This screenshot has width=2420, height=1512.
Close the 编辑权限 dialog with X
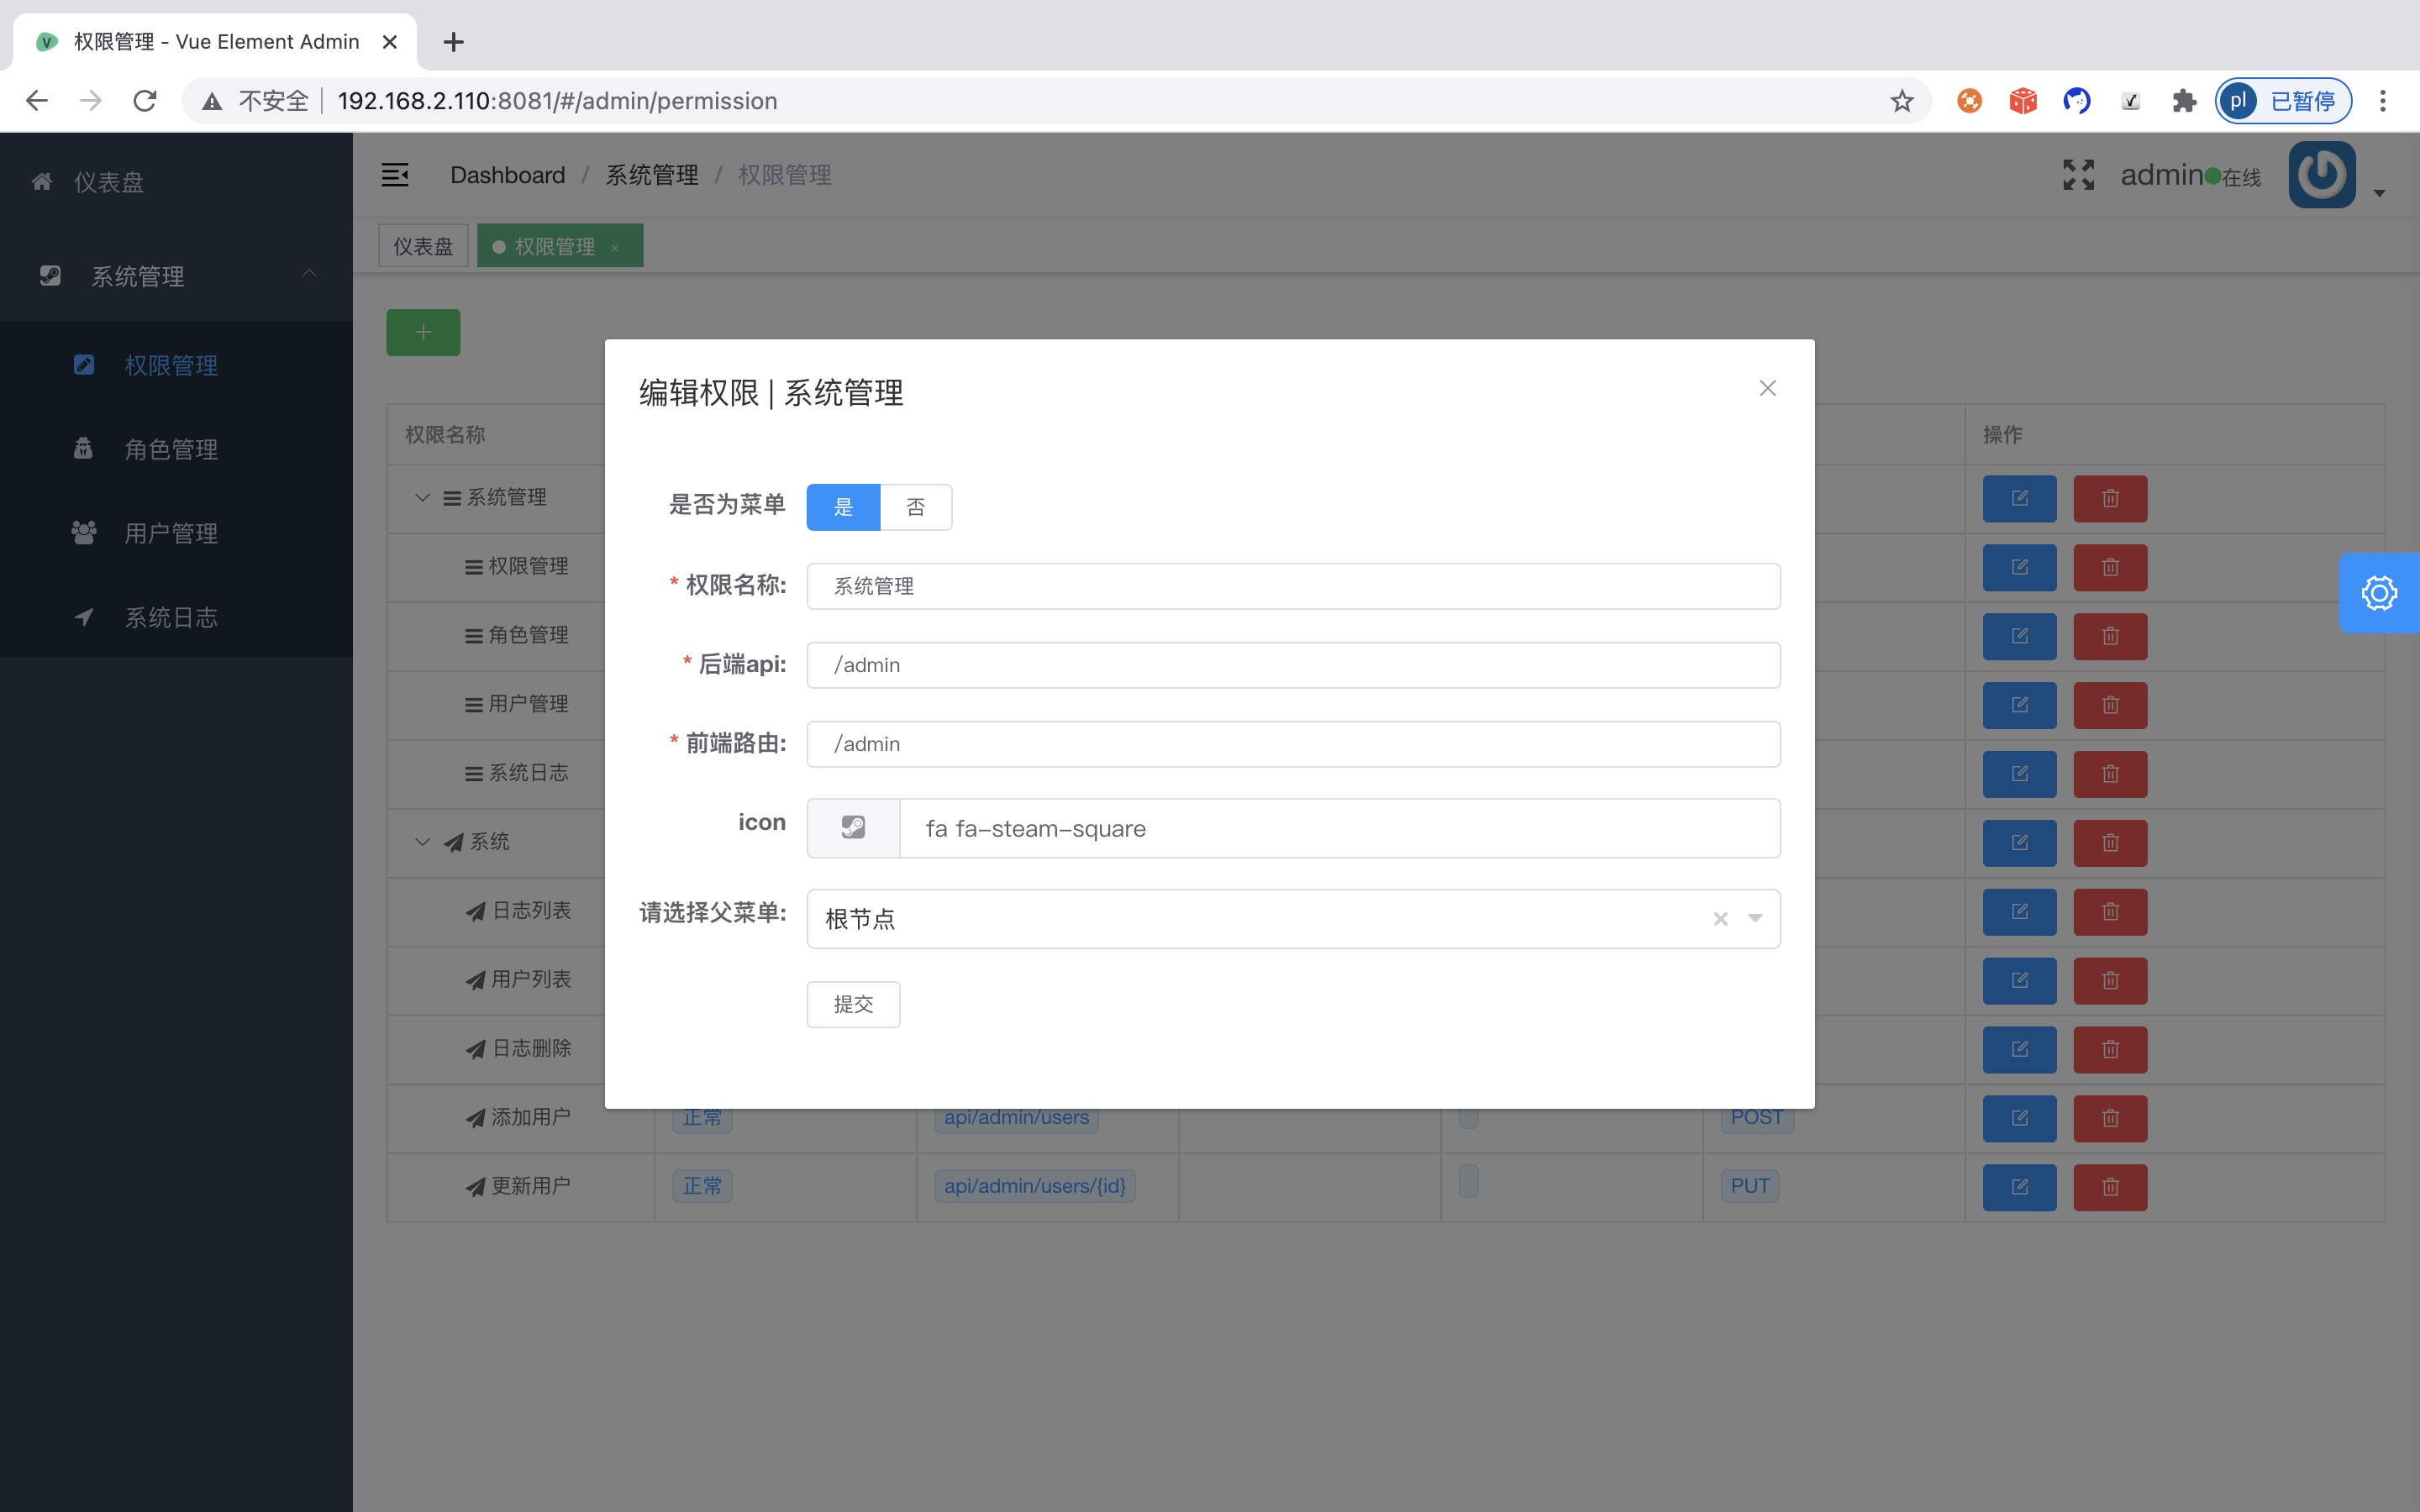point(1767,388)
